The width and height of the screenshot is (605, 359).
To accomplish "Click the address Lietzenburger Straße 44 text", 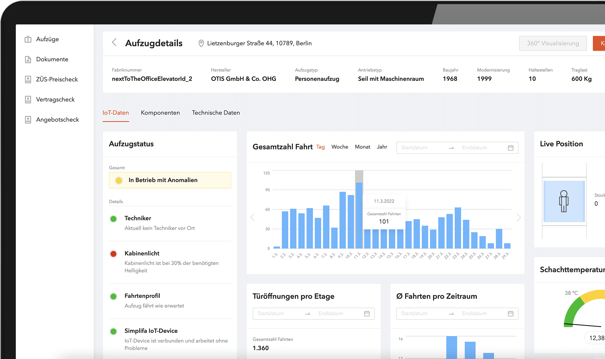I will (x=259, y=43).
